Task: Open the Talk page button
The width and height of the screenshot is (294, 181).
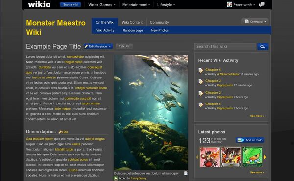Action: [x=124, y=46]
